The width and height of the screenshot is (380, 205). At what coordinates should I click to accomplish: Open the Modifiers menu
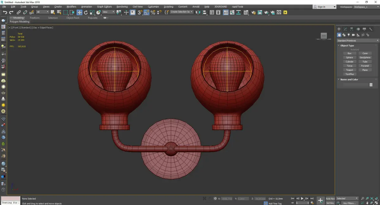click(71, 7)
